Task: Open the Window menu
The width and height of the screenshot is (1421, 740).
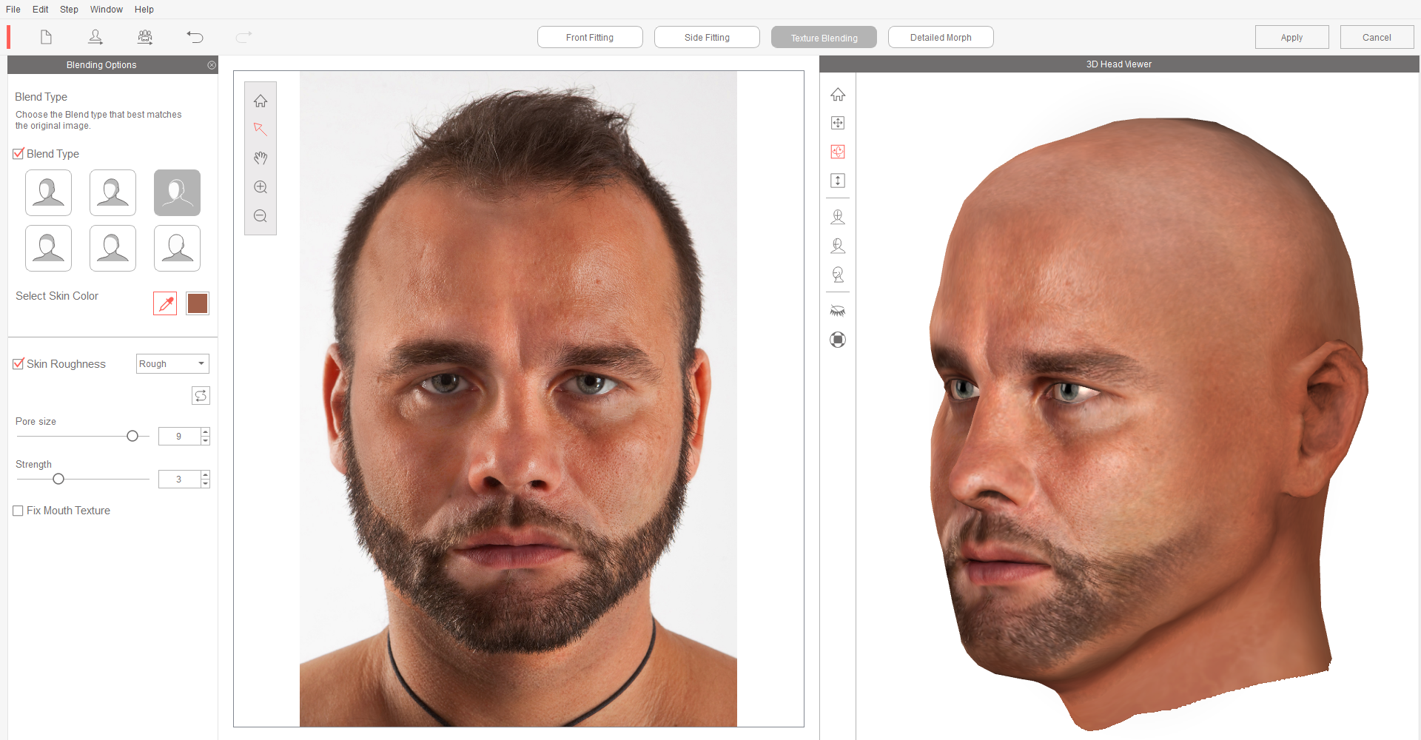Action: [x=107, y=10]
